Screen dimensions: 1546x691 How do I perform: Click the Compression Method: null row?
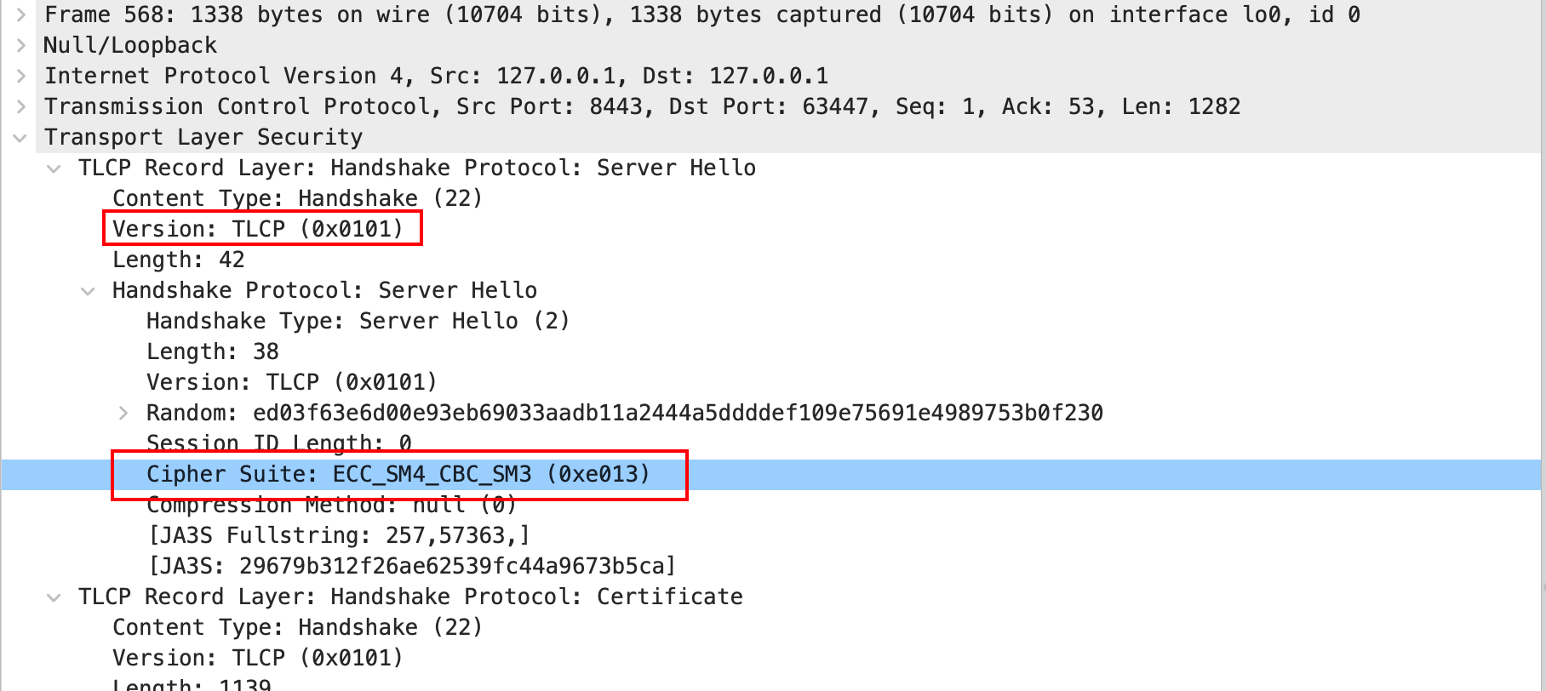coord(331,505)
